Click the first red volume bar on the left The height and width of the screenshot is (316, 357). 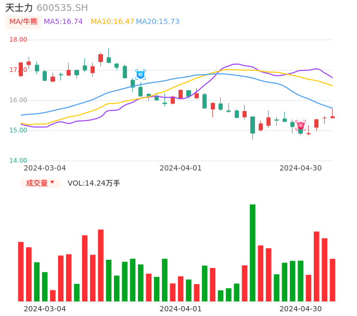[21, 272]
